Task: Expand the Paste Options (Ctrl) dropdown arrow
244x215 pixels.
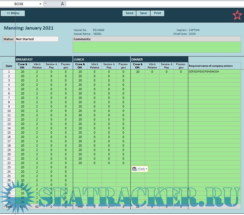Action: click(x=146, y=169)
